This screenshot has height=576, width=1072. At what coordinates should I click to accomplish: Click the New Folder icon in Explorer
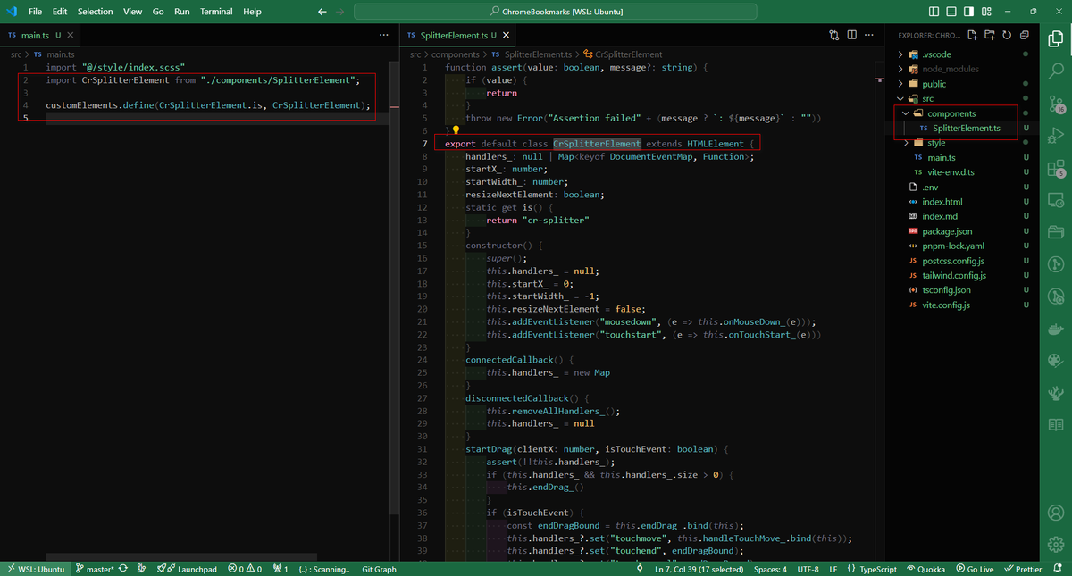[990, 36]
